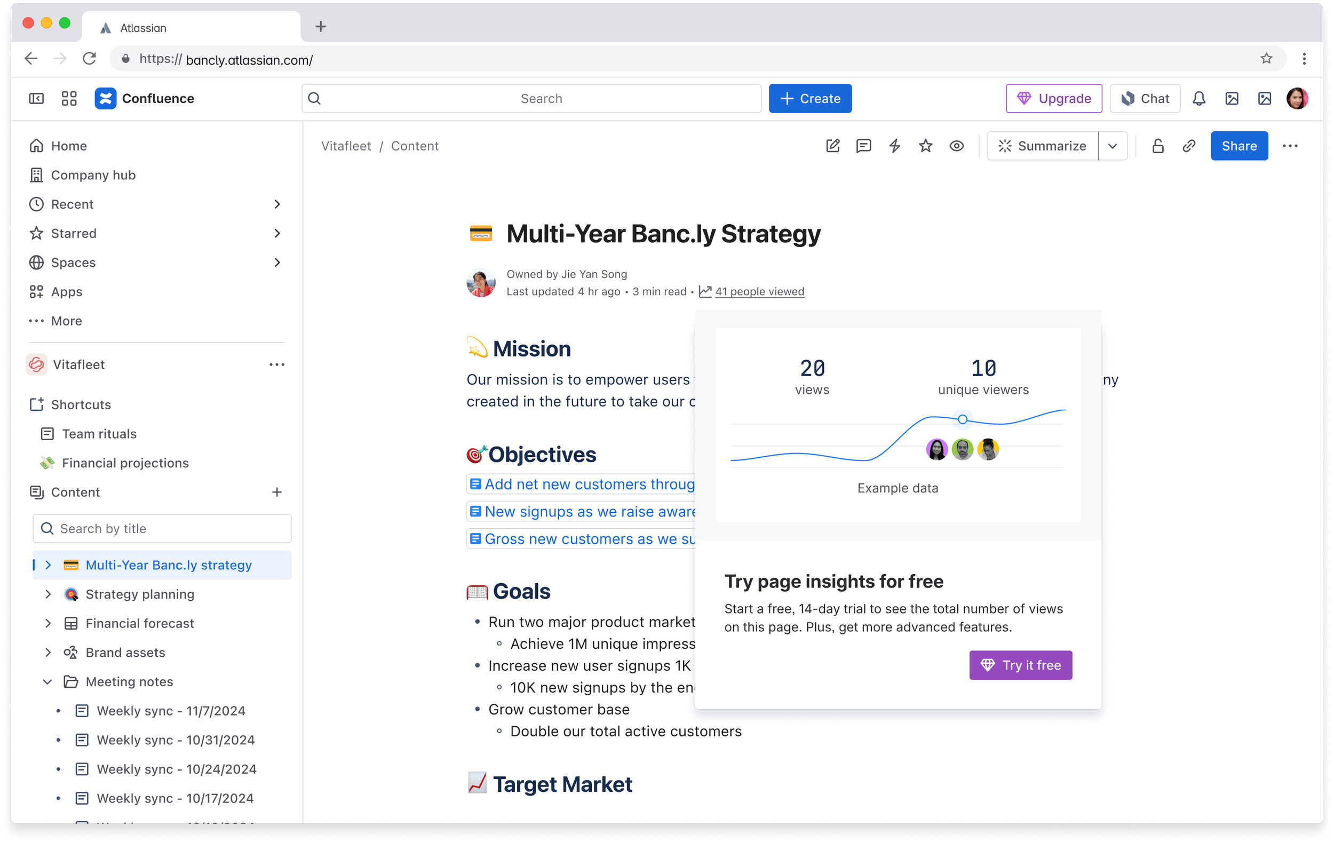Copy link using the chain icon
Viewport: 1334px width, 842px height.
point(1189,146)
